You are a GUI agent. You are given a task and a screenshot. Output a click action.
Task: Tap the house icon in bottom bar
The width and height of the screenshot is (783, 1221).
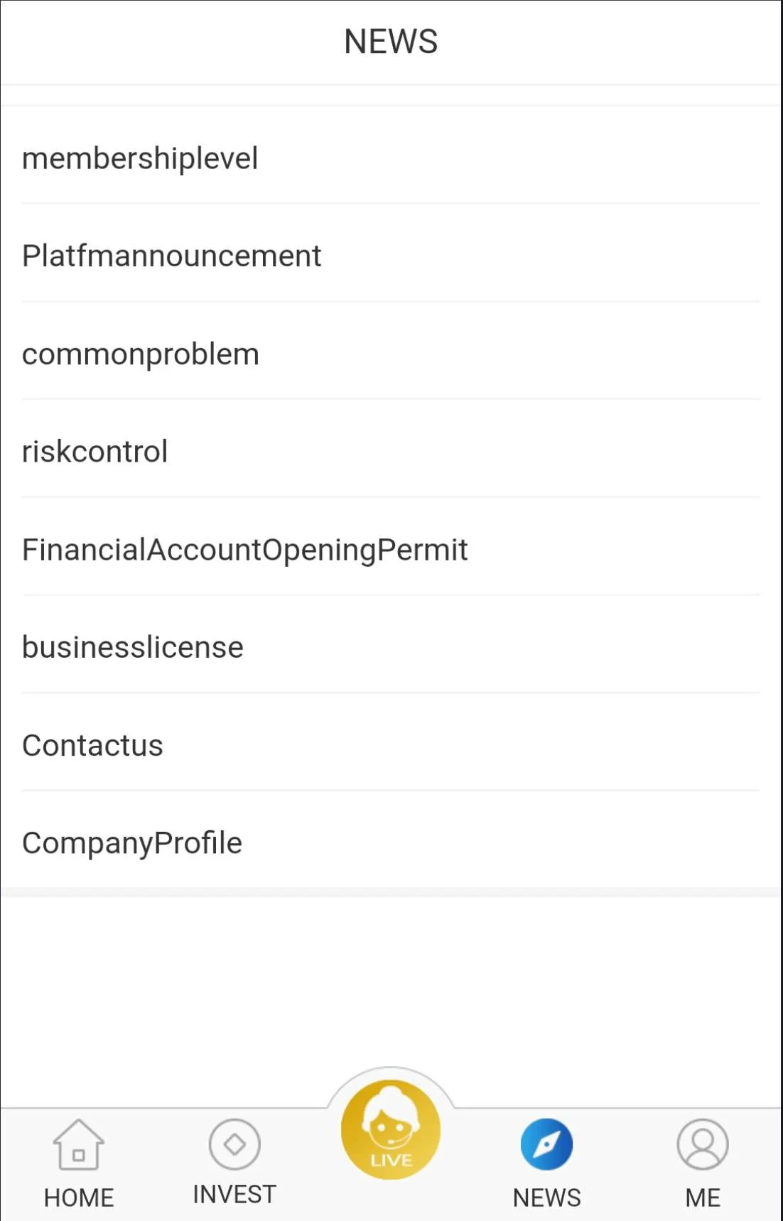click(78, 1144)
